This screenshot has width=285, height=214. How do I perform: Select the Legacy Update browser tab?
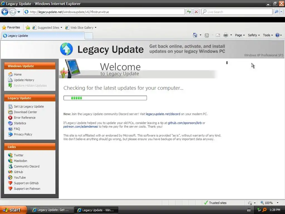click(43, 36)
